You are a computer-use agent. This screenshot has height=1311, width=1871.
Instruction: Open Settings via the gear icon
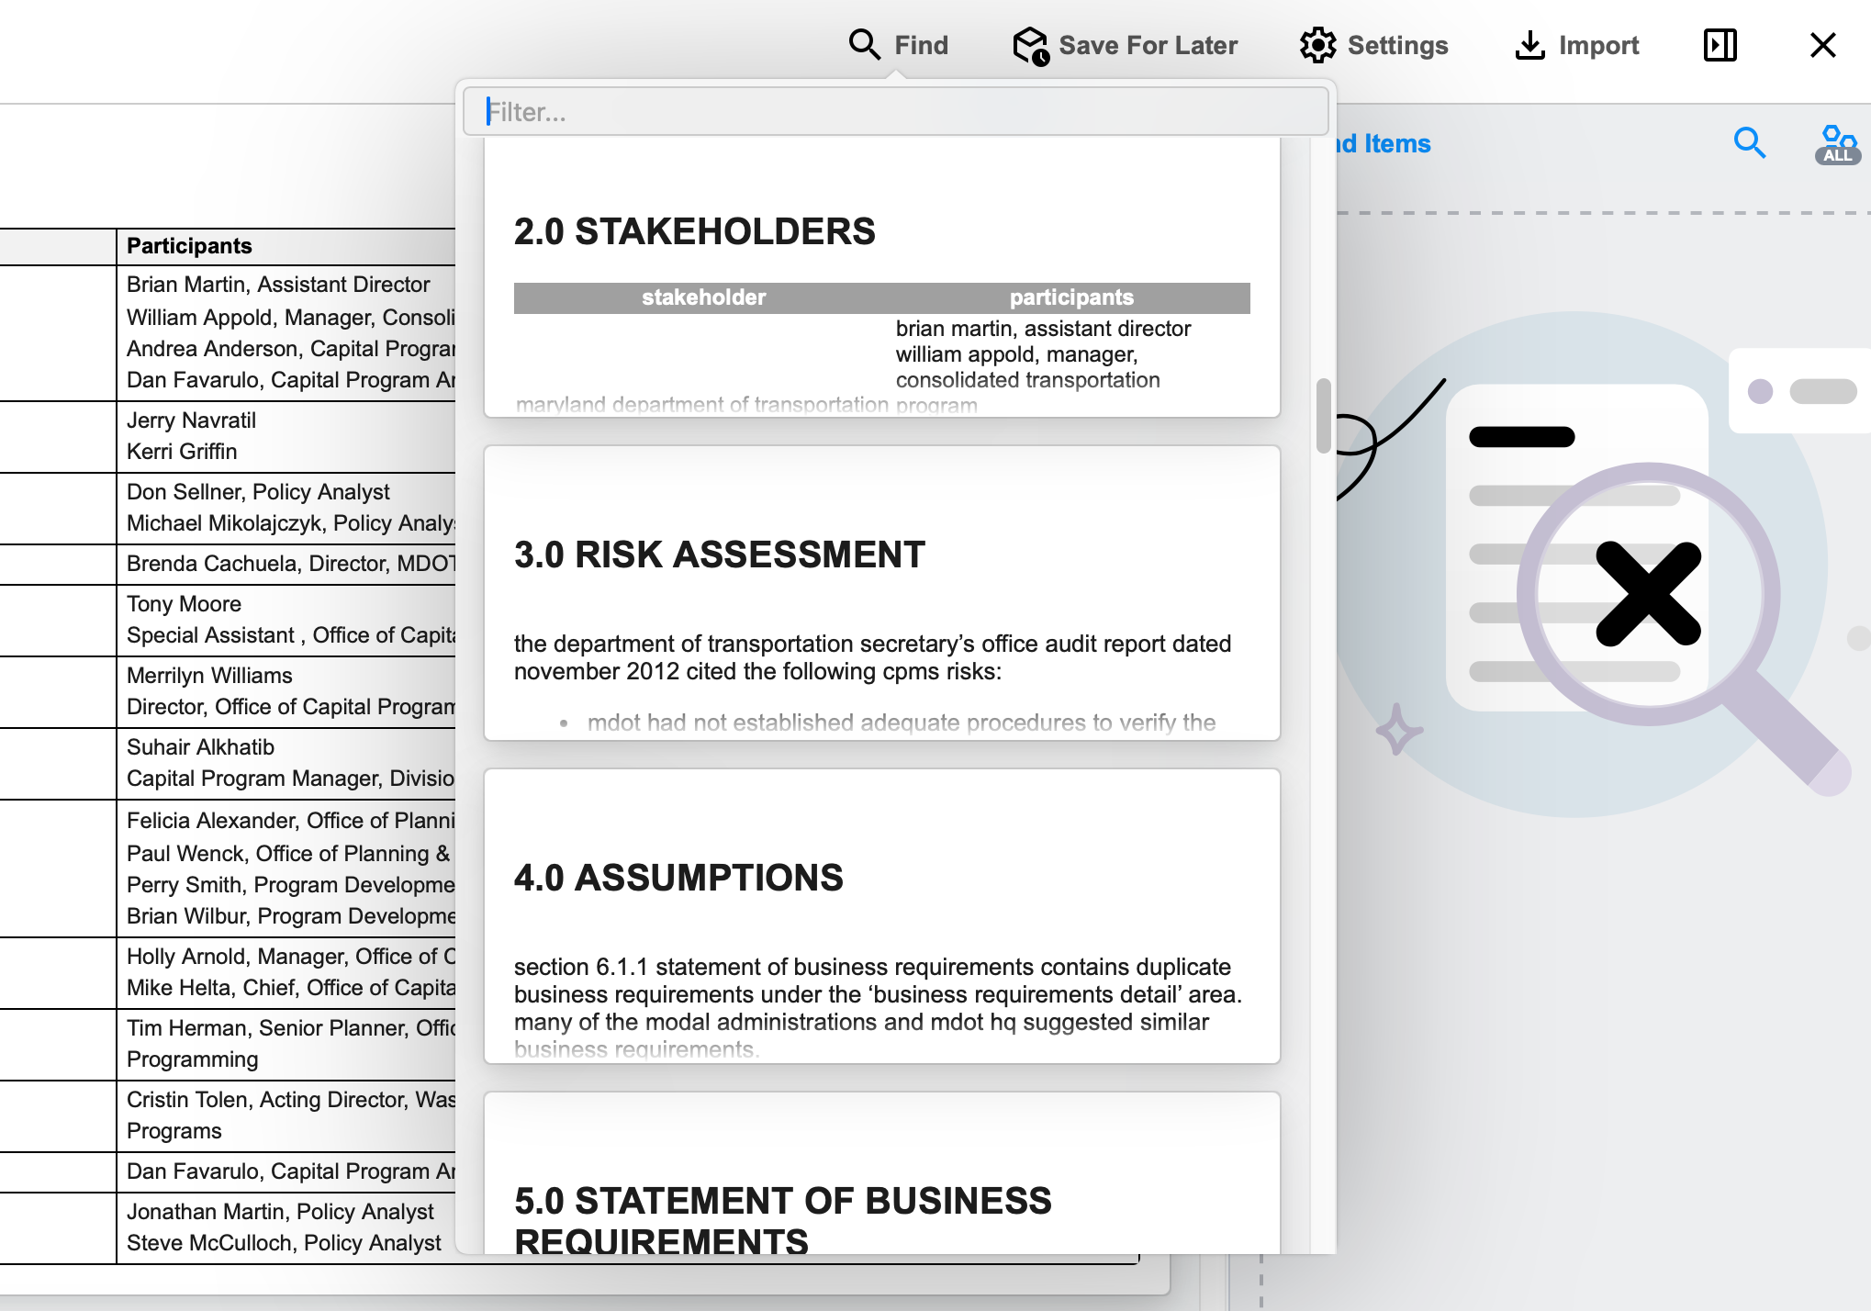tap(1317, 45)
